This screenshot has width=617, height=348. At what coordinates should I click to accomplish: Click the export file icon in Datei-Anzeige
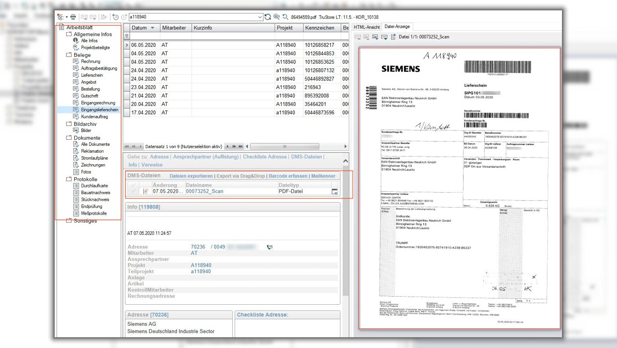point(393,37)
